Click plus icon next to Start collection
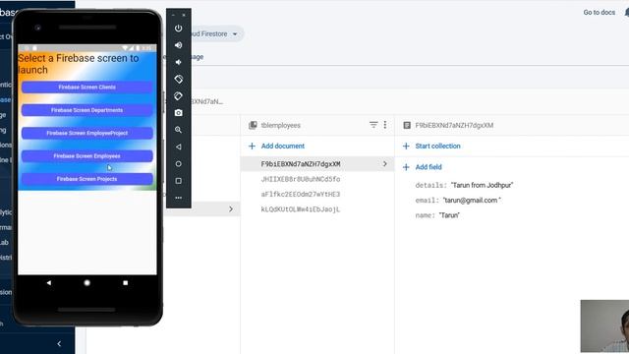Viewport: 629px width, 354px height. click(x=406, y=147)
